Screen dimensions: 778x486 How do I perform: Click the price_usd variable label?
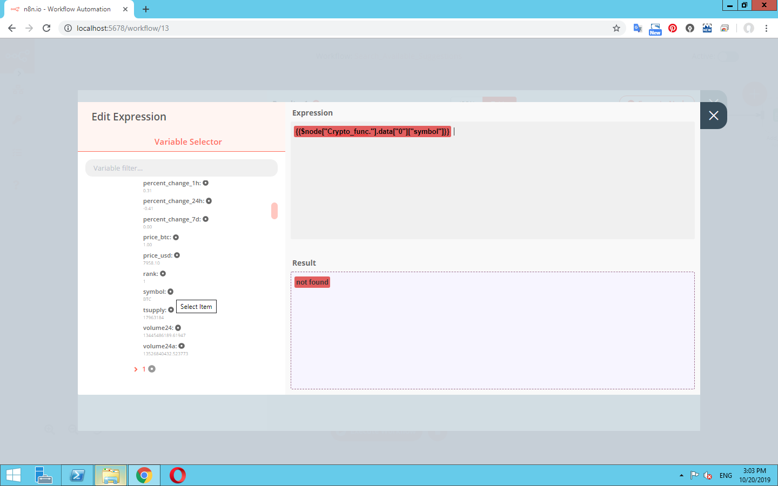158,255
